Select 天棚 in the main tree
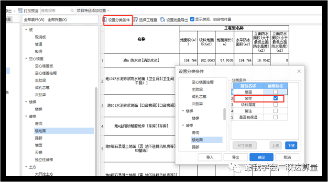 [x=38, y=152]
